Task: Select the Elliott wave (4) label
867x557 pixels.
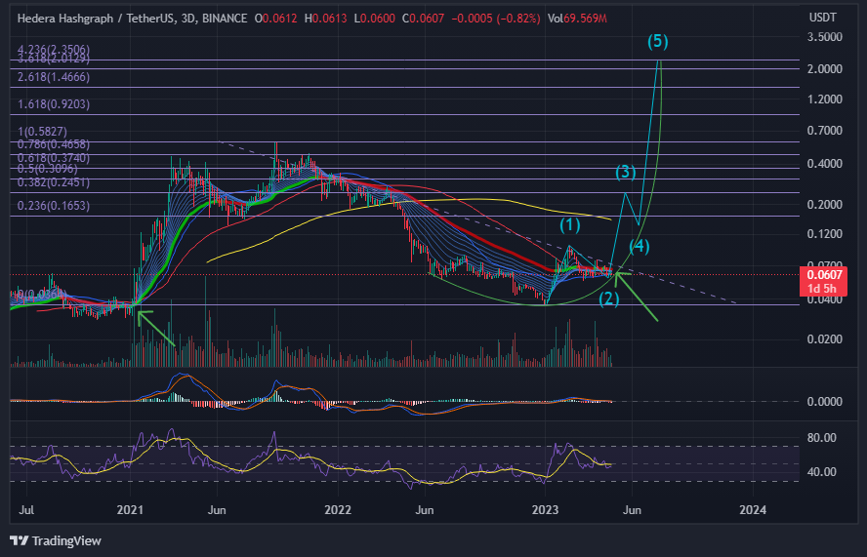Action: click(x=640, y=247)
